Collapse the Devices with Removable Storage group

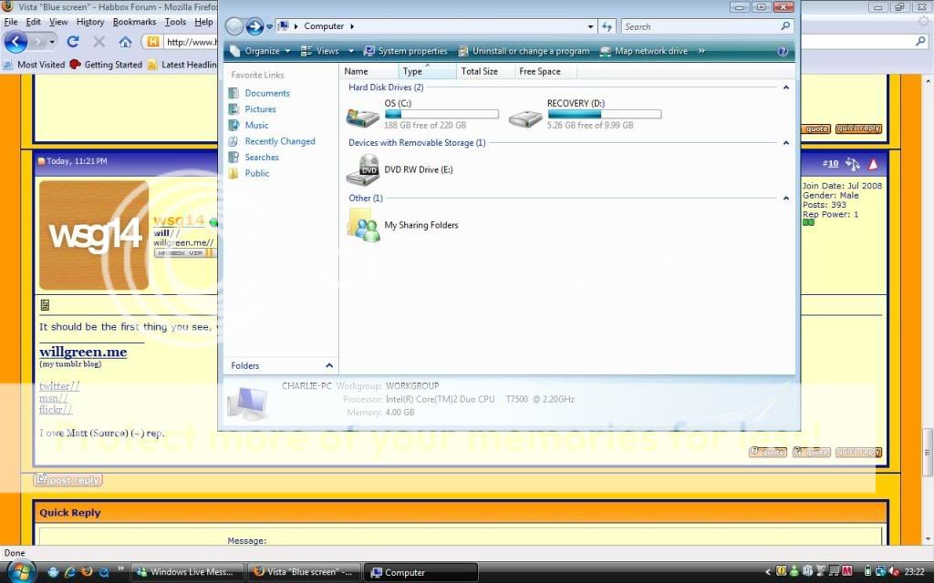(785, 143)
